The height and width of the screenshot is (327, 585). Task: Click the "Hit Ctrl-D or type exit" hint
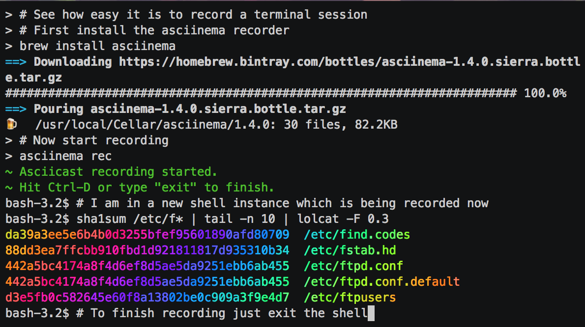click(146, 188)
